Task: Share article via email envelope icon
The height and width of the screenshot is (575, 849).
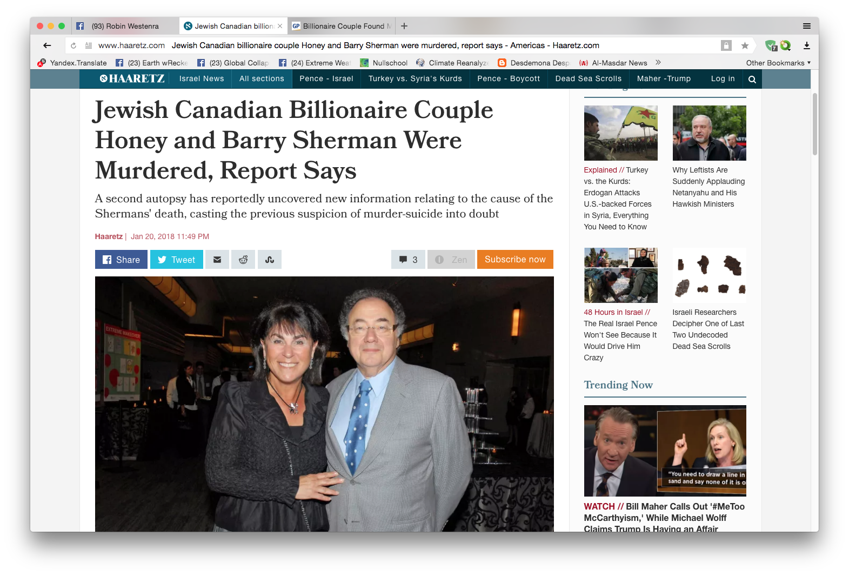Action: [x=217, y=260]
